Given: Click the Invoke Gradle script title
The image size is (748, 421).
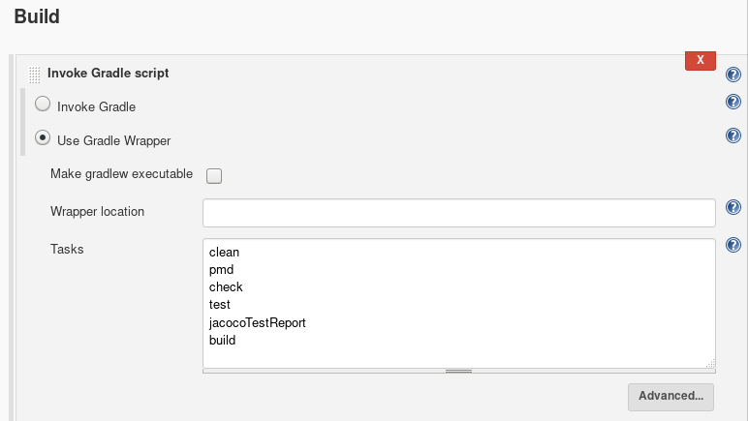Looking at the screenshot, I should pos(108,74).
